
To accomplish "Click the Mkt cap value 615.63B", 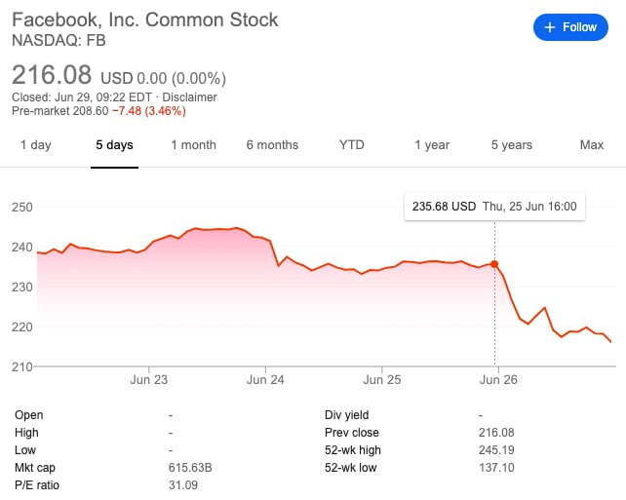I will click(190, 468).
